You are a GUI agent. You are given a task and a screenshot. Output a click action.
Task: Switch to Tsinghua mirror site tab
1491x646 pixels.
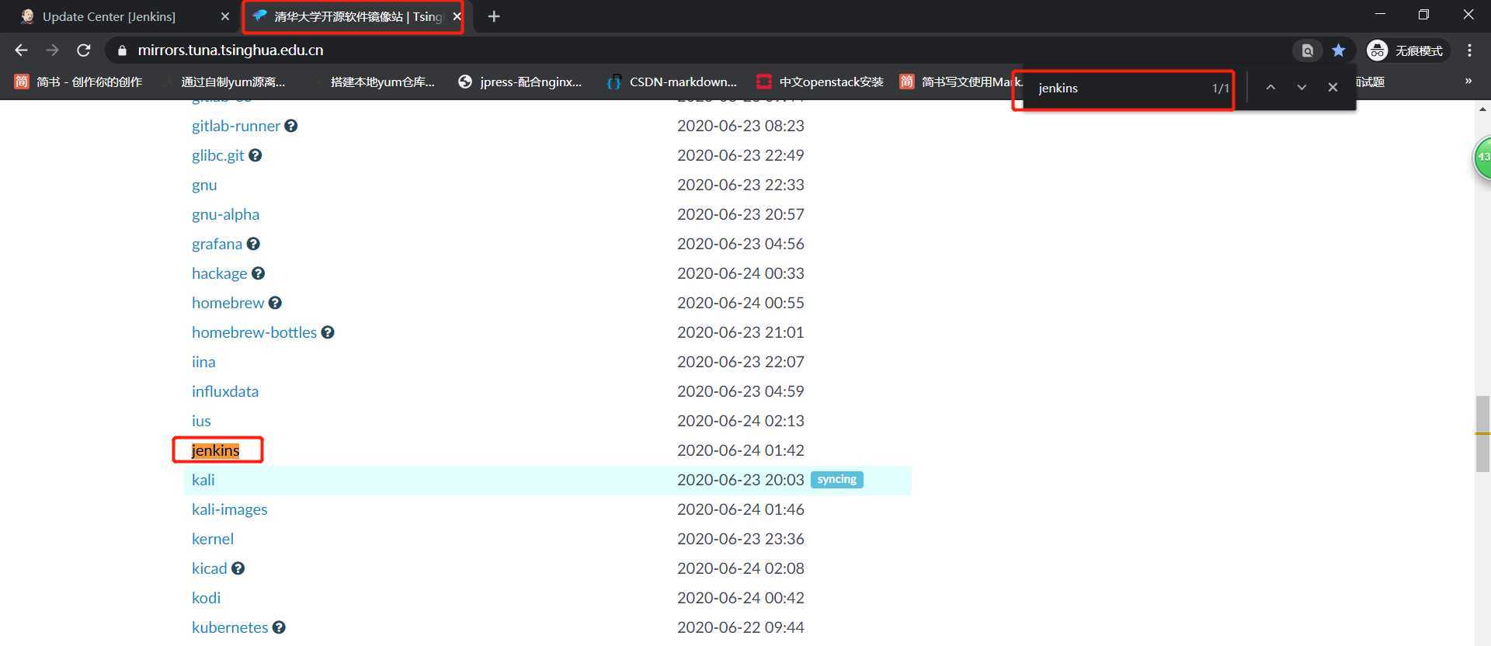tap(353, 16)
